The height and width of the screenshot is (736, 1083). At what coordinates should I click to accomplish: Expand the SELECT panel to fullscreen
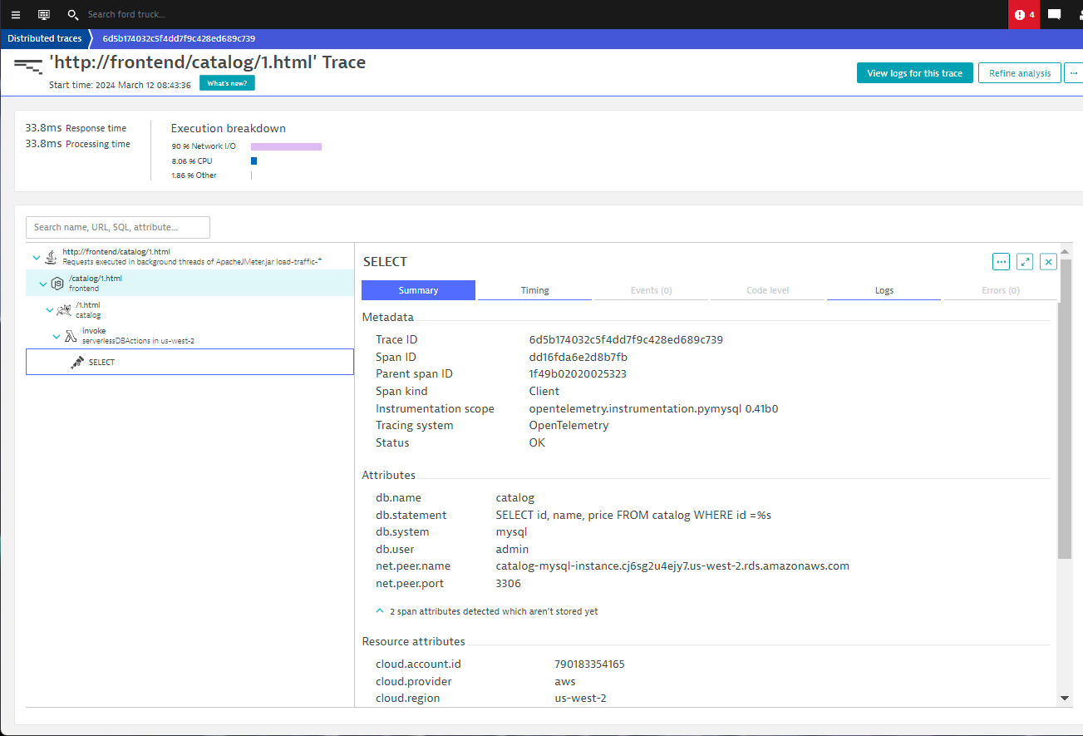pyautogui.click(x=1025, y=262)
